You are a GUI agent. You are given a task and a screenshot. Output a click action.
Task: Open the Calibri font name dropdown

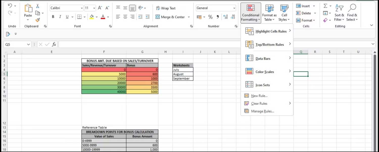pyautogui.click(x=82, y=8)
